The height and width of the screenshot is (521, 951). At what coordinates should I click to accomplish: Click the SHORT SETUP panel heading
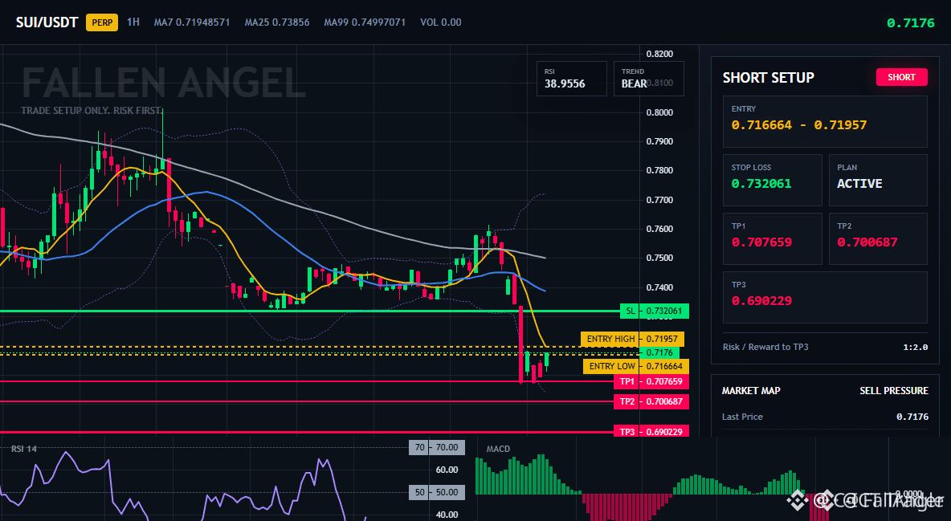tap(768, 78)
